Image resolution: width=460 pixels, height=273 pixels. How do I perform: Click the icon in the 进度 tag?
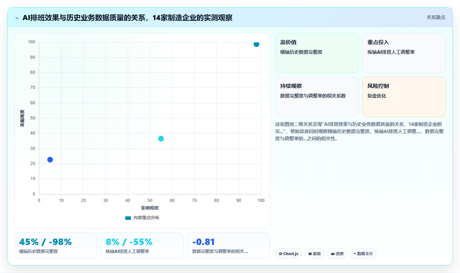[333, 254]
